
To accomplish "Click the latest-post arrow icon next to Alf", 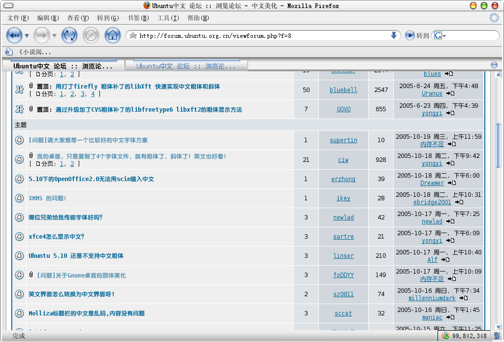I will [445, 260].
